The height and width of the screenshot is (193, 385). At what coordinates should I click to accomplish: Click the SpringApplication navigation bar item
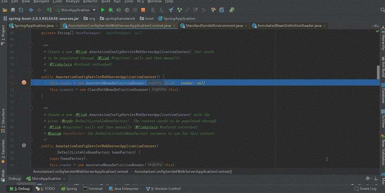pyautogui.click(x=177, y=18)
